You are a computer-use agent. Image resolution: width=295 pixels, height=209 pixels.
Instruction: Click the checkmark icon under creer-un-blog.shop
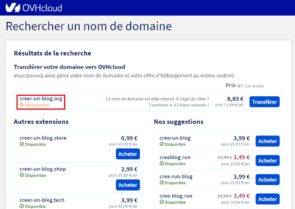click(22, 175)
